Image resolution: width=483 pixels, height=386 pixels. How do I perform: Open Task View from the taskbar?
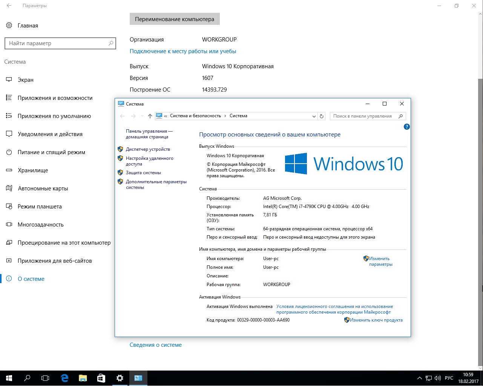(x=45, y=378)
